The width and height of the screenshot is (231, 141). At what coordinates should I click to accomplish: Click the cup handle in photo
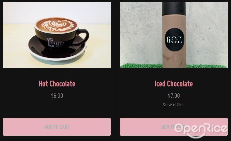83,37
